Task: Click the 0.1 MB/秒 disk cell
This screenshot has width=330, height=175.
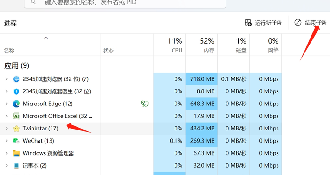Action: [x=233, y=79]
